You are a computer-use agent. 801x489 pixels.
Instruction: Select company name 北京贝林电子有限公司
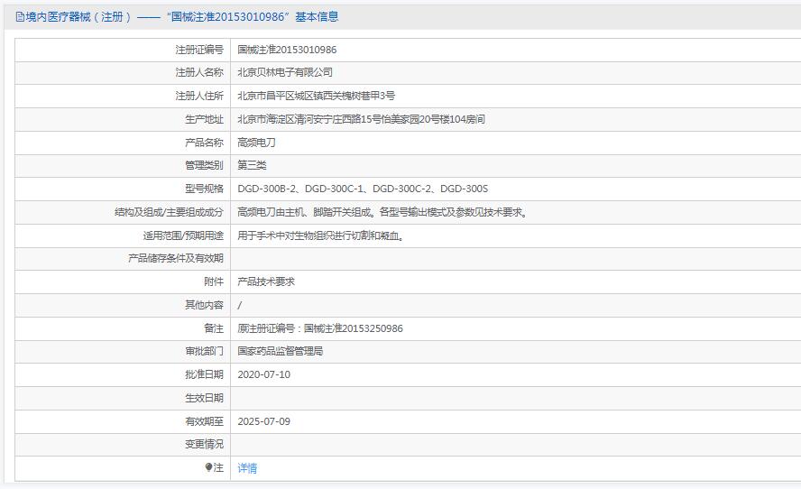(285, 72)
